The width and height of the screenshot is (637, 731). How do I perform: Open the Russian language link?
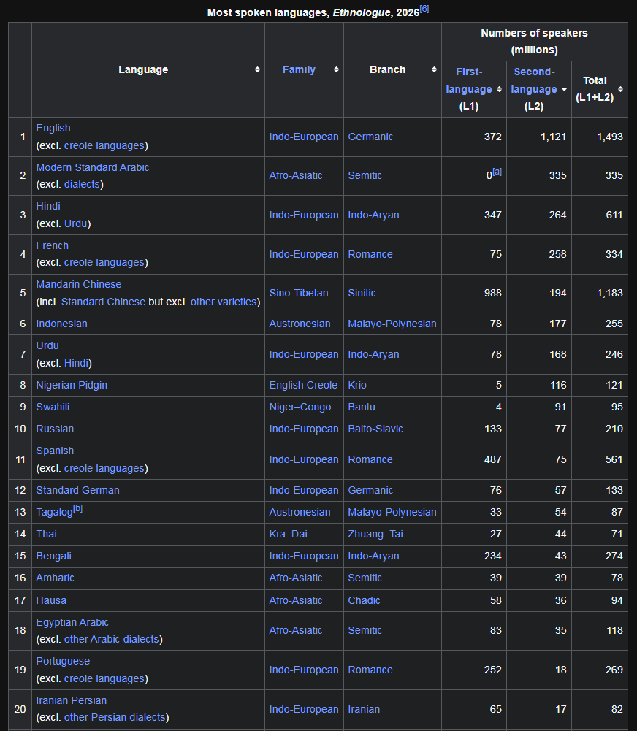(55, 429)
